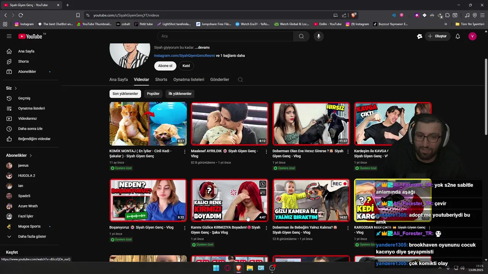Open options for Doberman ile Bebeğim video
The width and height of the screenshot is (488, 274).
click(348, 228)
